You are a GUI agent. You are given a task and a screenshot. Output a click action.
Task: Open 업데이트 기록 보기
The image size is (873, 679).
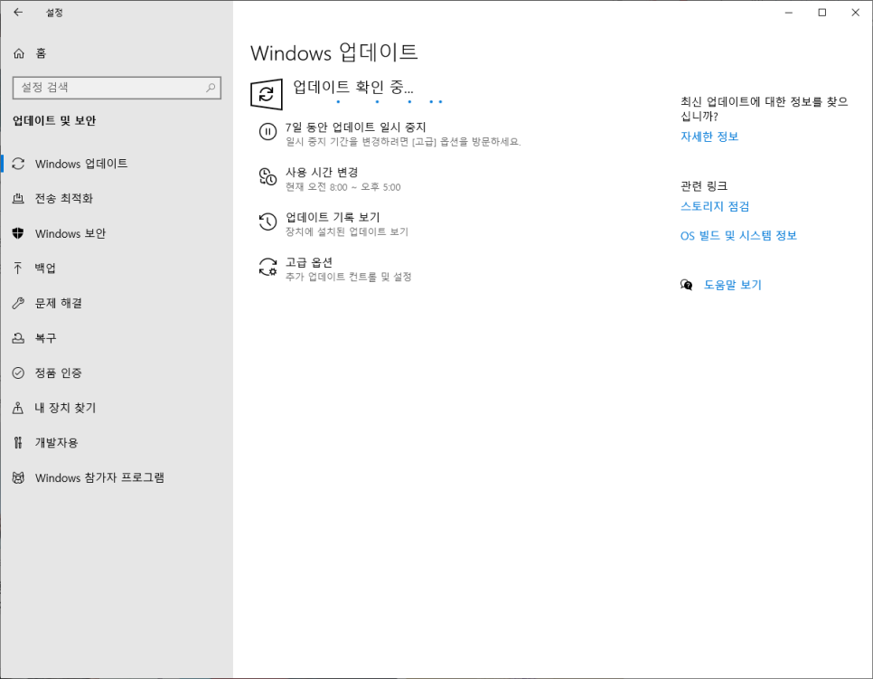[x=333, y=217]
